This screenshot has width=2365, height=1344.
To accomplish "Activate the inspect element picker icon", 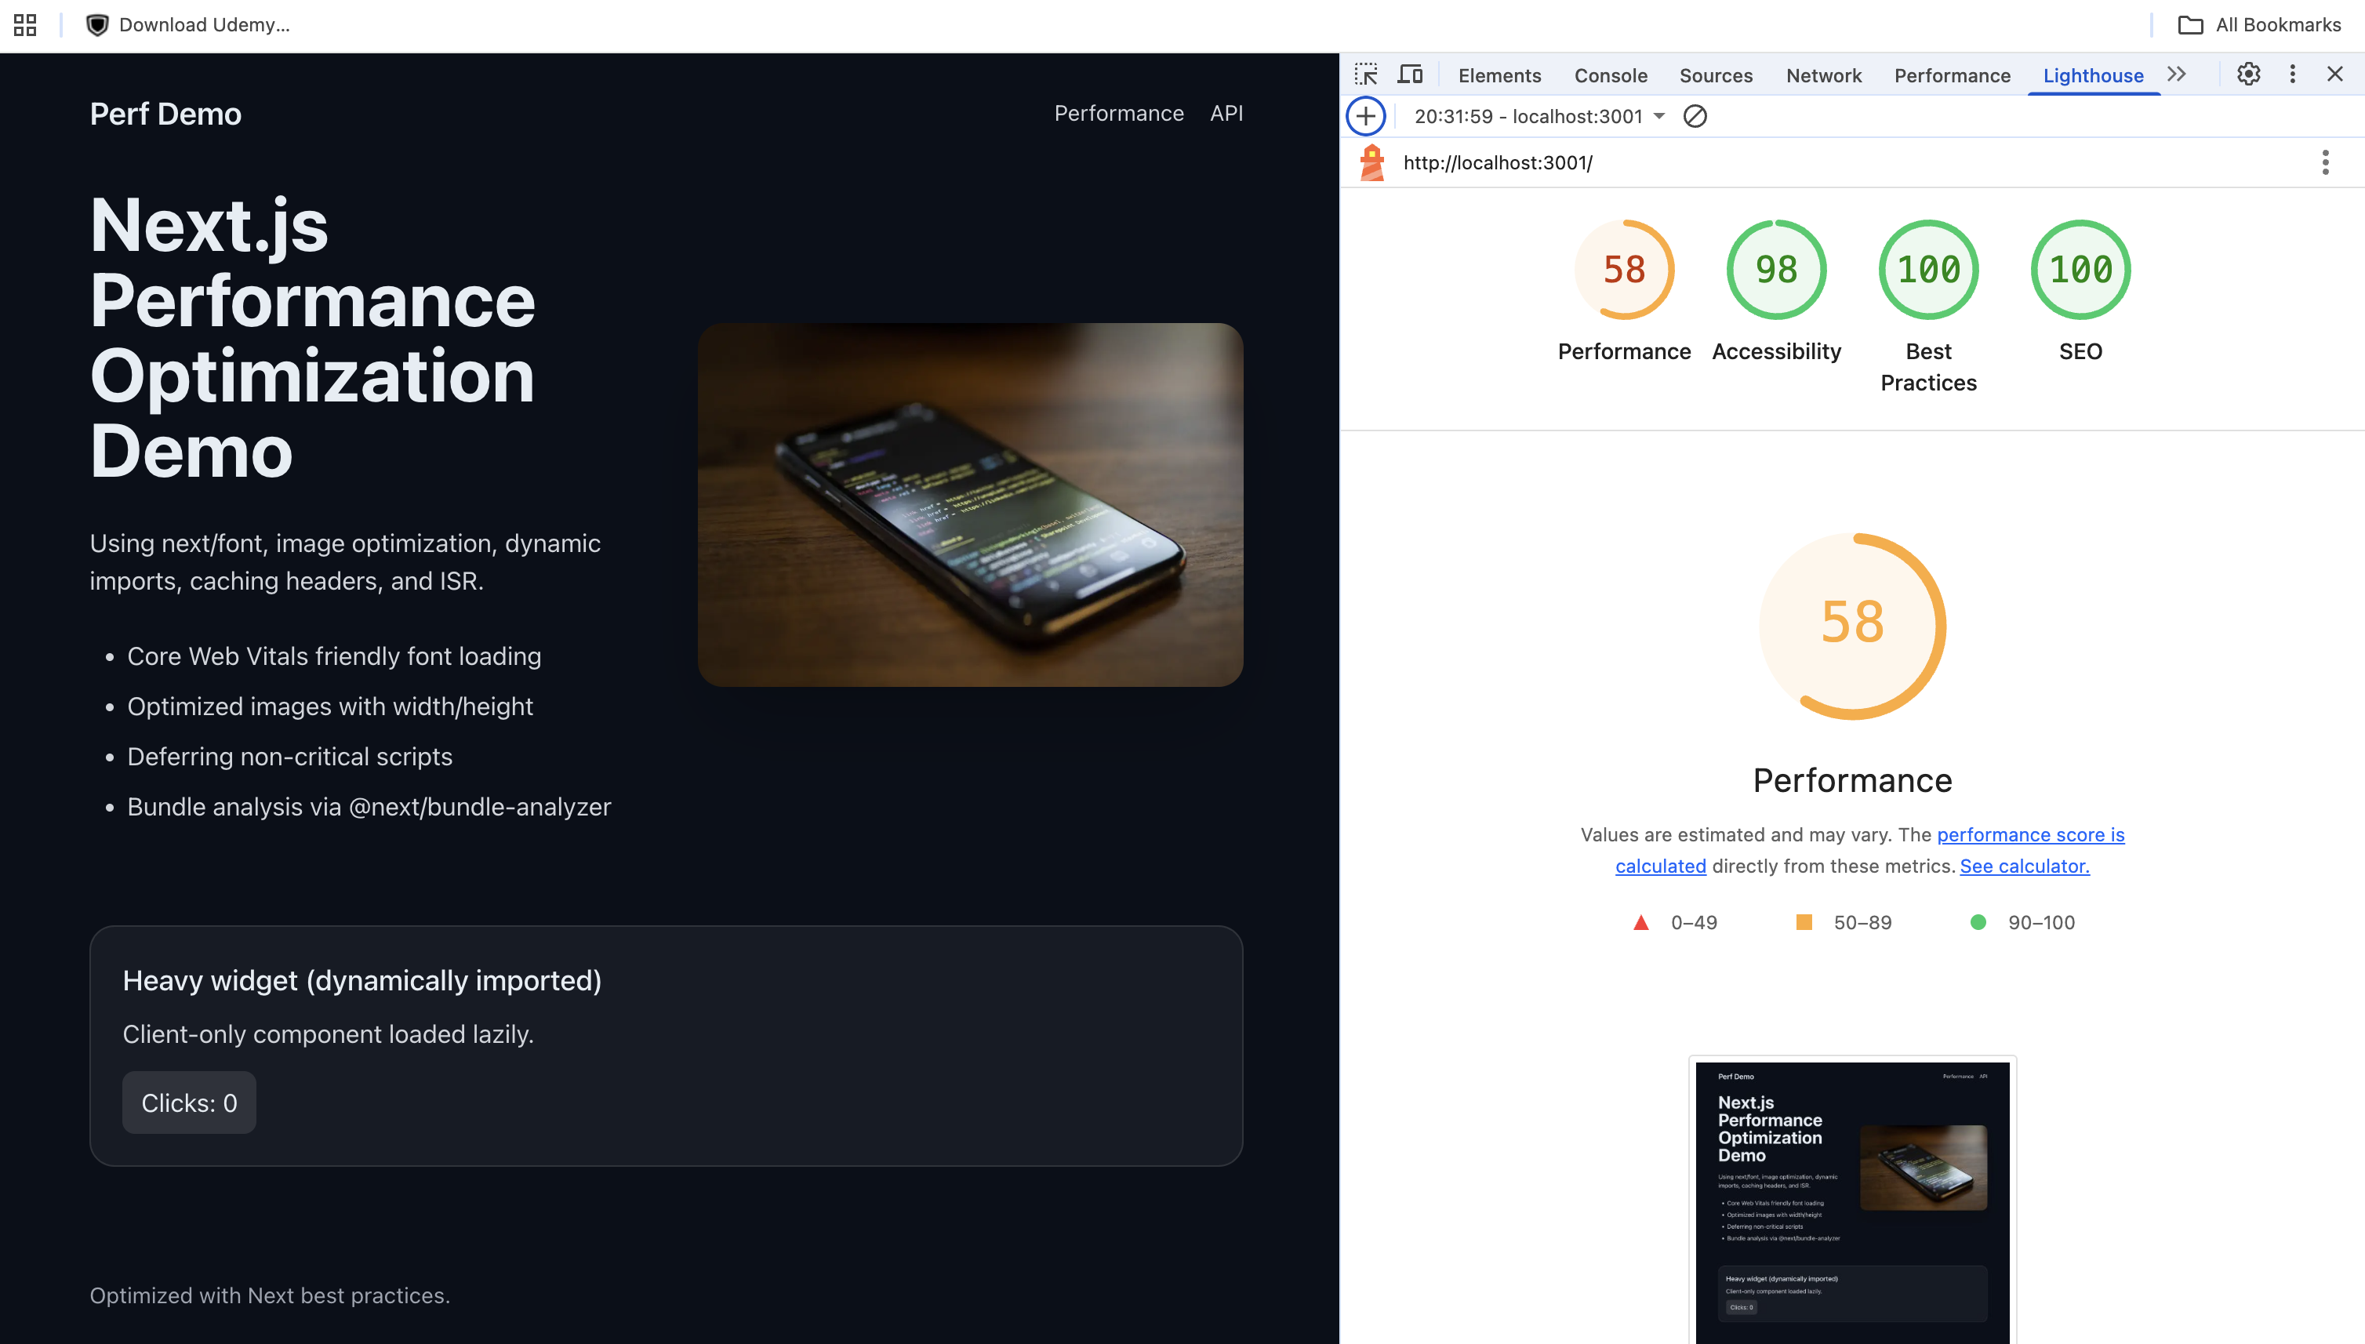I will click(x=1366, y=74).
